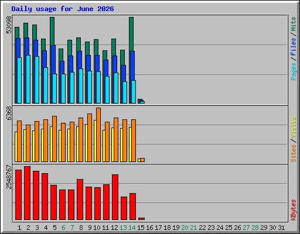
Task: Click day 5 on the date axis
Action: (54, 228)
